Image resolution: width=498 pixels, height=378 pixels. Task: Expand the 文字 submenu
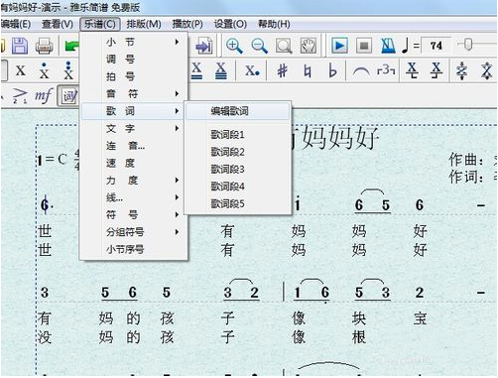tap(134, 128)
